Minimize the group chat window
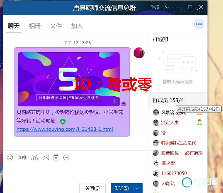The width and height of the screenshot is (223, 193). [179, 7]
